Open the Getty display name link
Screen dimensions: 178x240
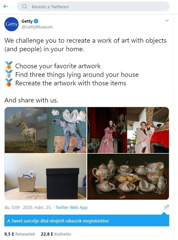click(x=27, y=21)
